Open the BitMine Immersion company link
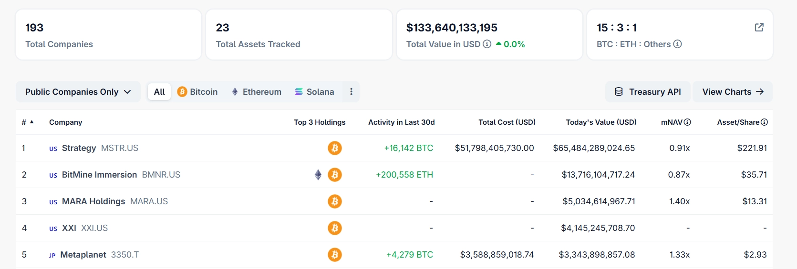This screenshot has width=797, height=269. 99,175
